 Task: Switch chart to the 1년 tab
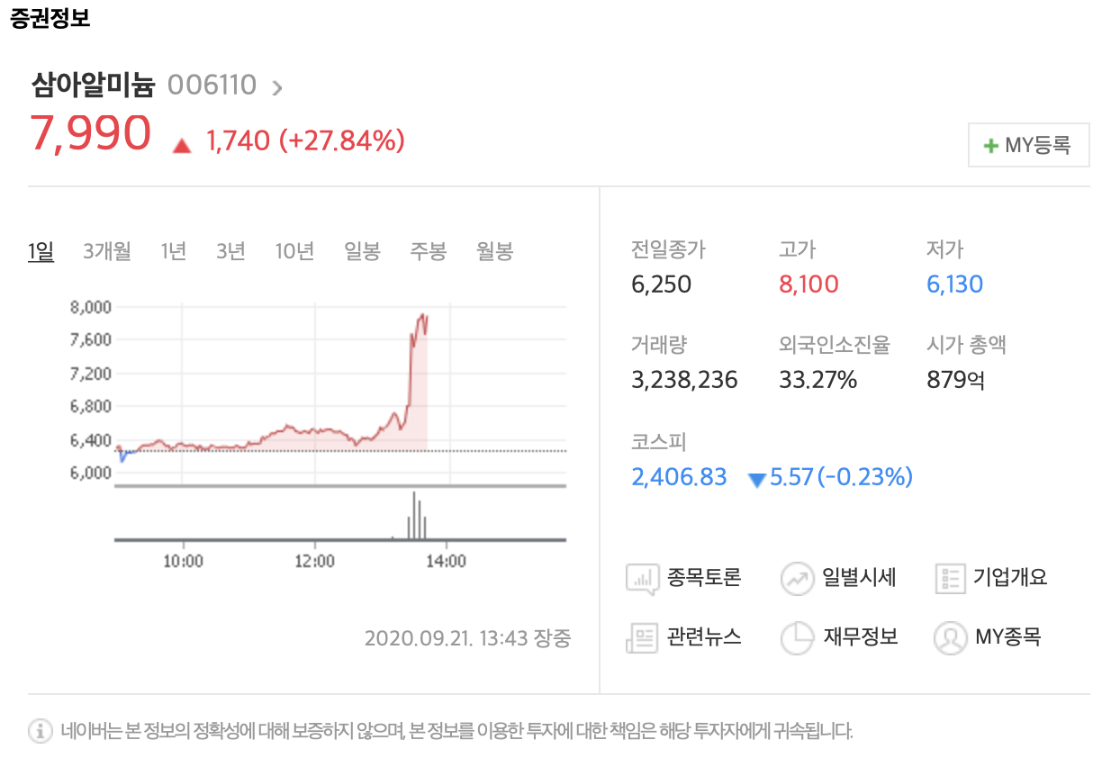[x=174, y=251]
